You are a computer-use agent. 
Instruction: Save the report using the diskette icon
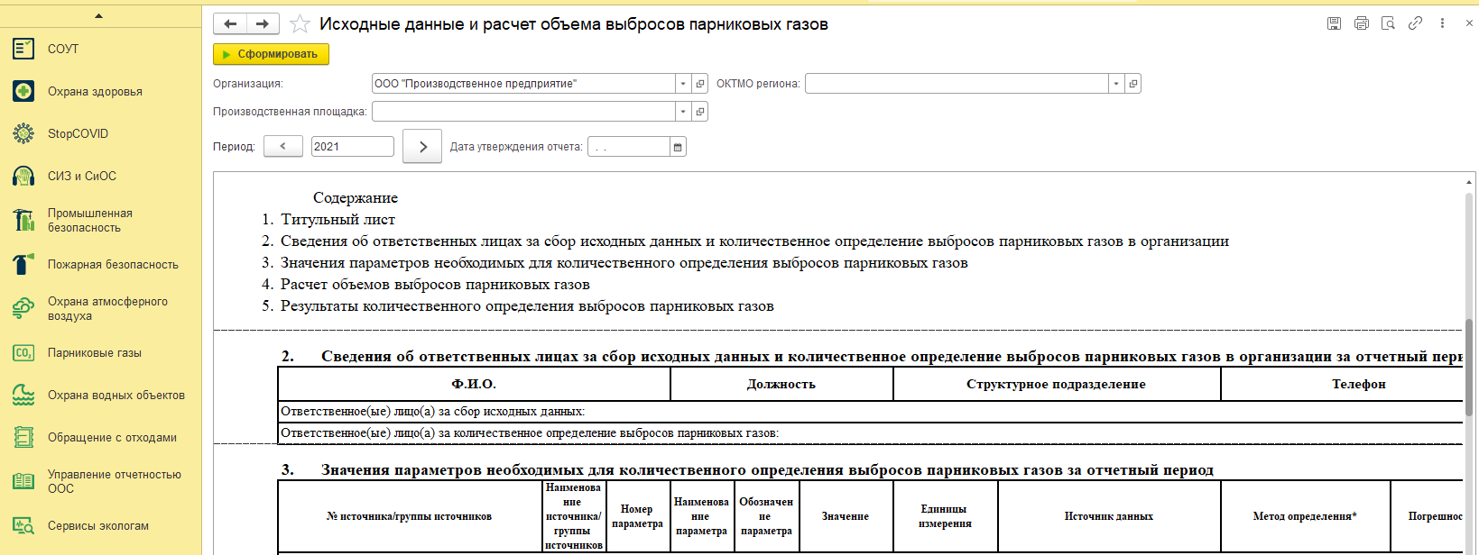(1334, 23)
